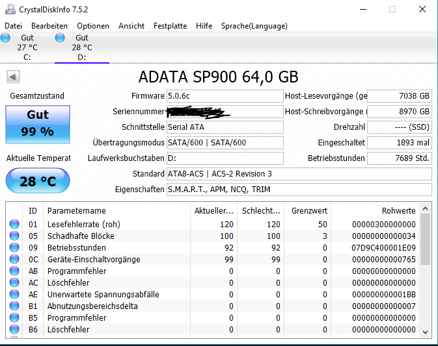Click the 28 °C temperature button
Viewport: 438px width, 346px height.
tap(38, 181)
